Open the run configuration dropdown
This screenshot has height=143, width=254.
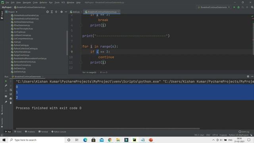[214, 7]
